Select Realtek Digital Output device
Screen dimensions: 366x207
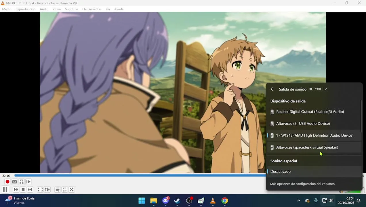(x=314, y=112)
